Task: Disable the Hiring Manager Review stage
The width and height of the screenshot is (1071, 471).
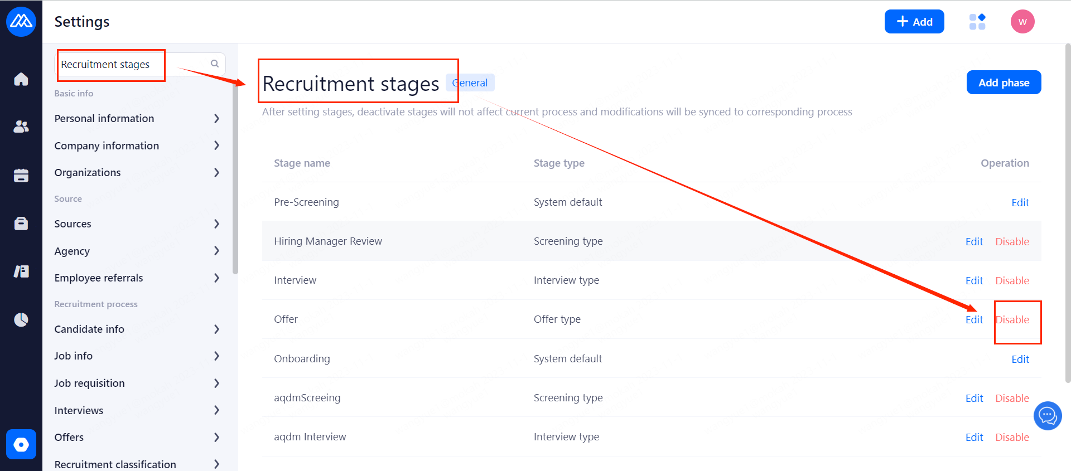Action: pyautogui.click(x=1012, y=241)
